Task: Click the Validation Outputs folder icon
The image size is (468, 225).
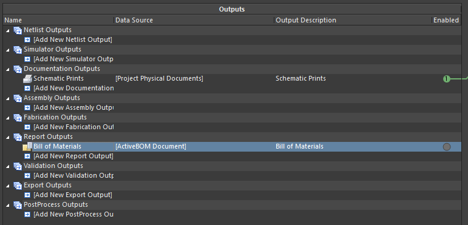Action: (x=18, y=166)
